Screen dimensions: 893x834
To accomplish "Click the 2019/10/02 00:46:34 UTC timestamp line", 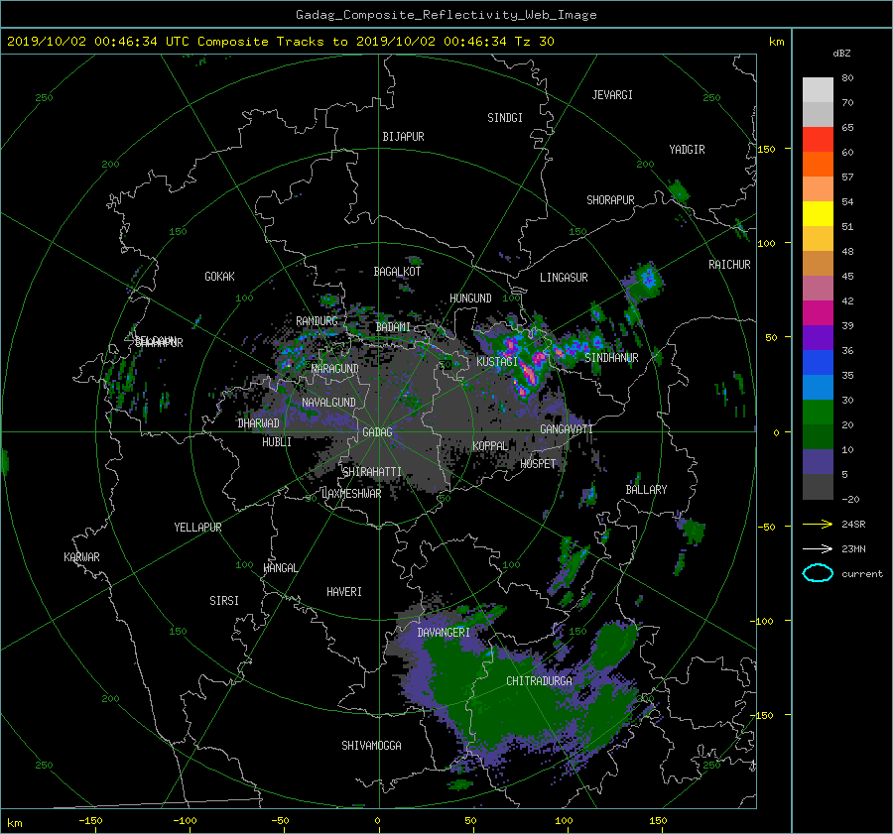I will (x=280, y=42).
